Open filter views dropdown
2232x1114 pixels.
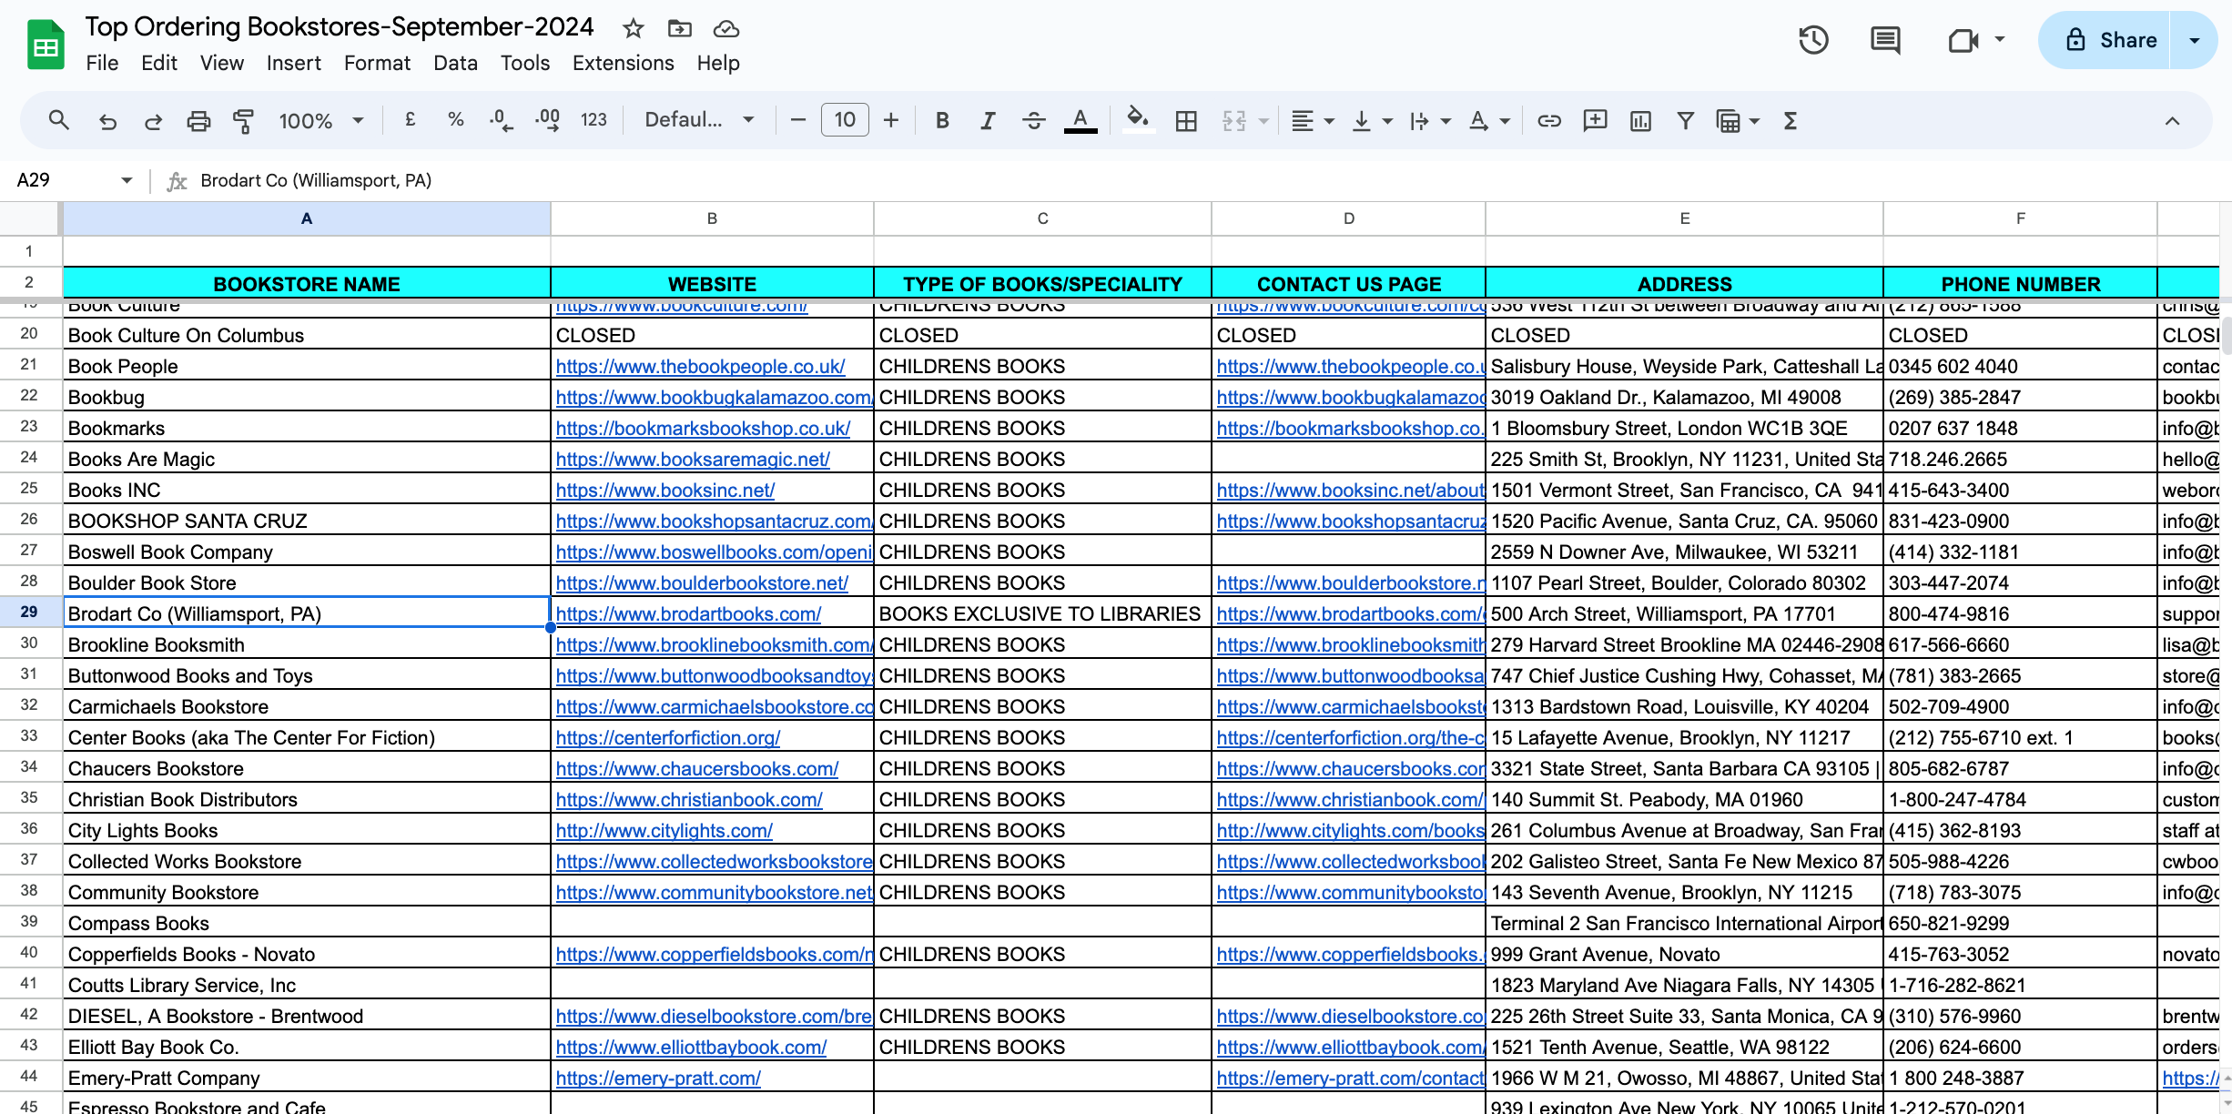1738,120
